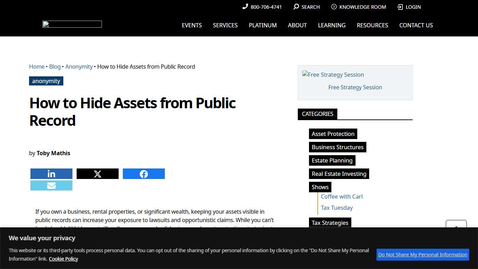Image resolution: width=478 pixels, height=269 pixels.
Task: Open author profile for Toby Mathis
Action: [x=53, y=153]
